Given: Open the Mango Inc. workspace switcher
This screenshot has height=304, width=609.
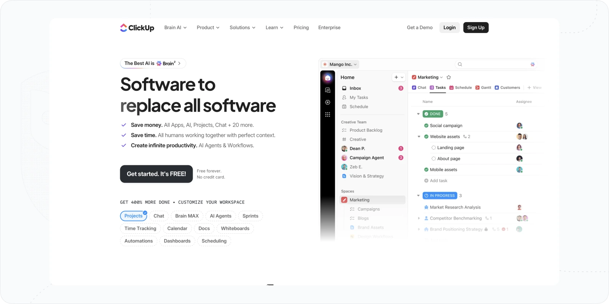Looking at the screenshot, I should tap(340, 65).
